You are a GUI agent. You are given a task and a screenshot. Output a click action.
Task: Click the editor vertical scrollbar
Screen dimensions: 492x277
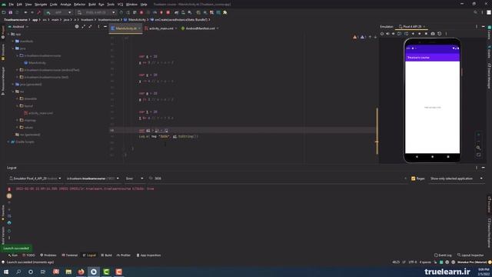click(x=377, y=131)
